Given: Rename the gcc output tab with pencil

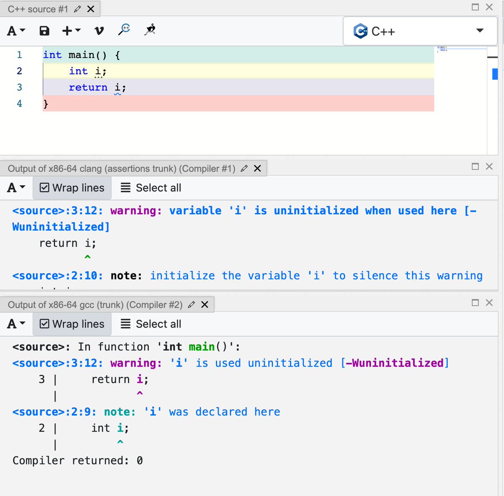Looking at the screenshot, I should pyautogui.click(x=192, y=305).
